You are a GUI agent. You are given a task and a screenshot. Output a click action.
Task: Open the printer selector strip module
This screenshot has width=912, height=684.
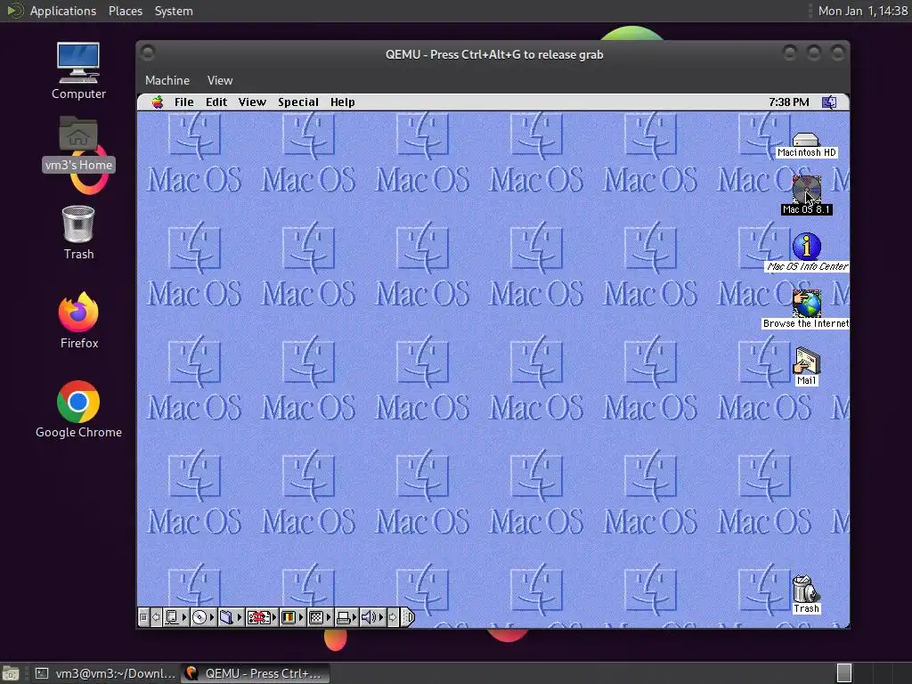[x=346, y=617]
